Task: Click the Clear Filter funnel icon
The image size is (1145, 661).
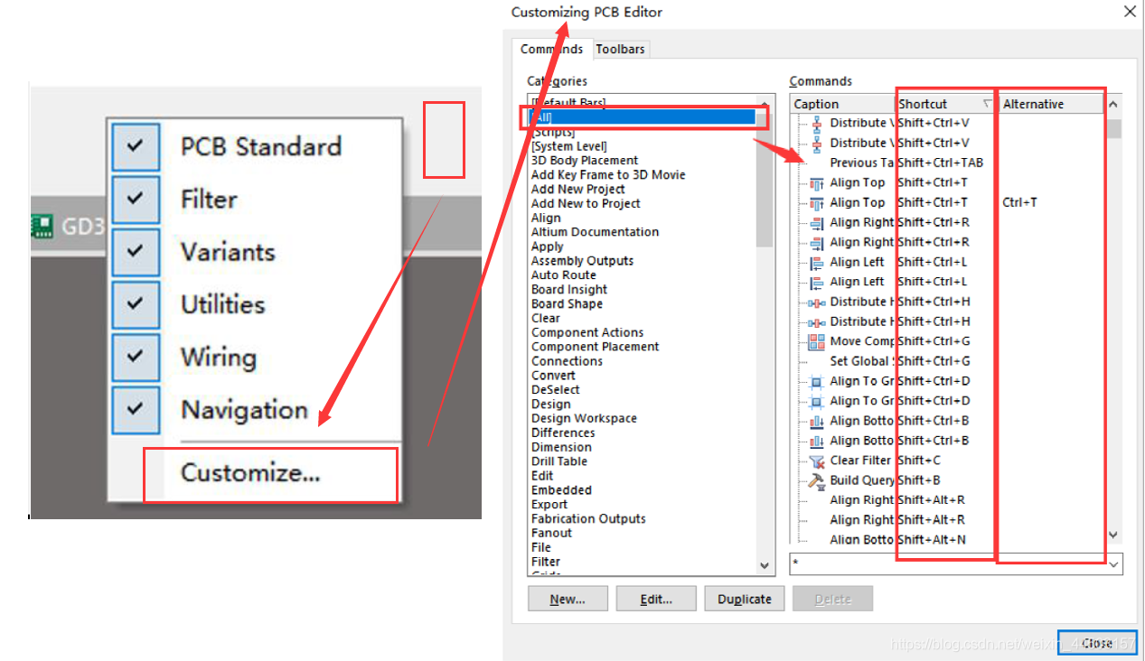Action: [x=816, y=461]
